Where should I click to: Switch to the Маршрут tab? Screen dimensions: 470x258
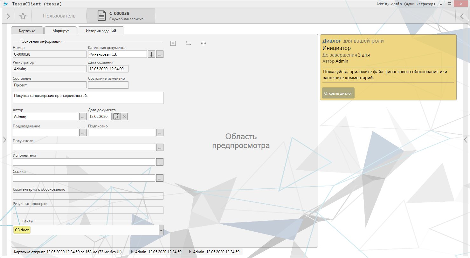[60, 31]
